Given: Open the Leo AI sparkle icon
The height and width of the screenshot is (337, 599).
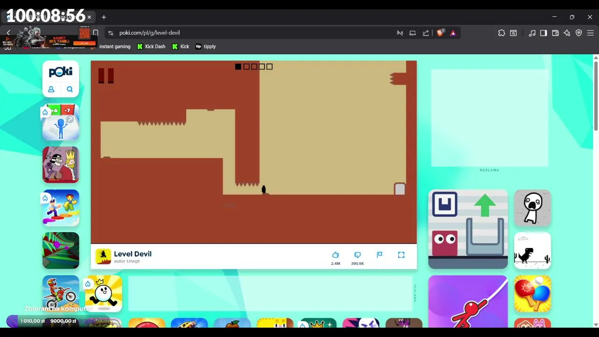Looking at the screenshot, I should 567,33.
